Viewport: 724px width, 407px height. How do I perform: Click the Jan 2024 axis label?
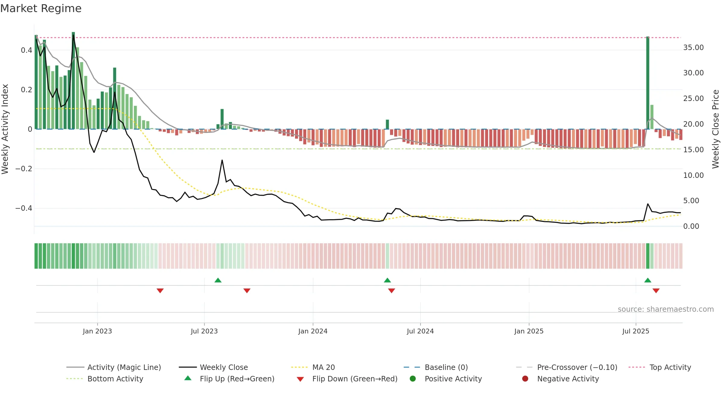coord(313,331)
